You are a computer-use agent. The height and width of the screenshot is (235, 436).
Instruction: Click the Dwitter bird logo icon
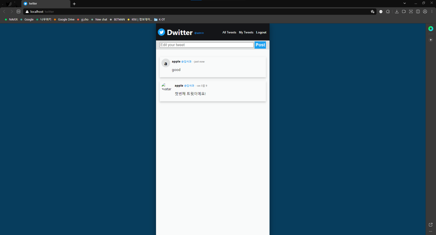pos(161,32)
